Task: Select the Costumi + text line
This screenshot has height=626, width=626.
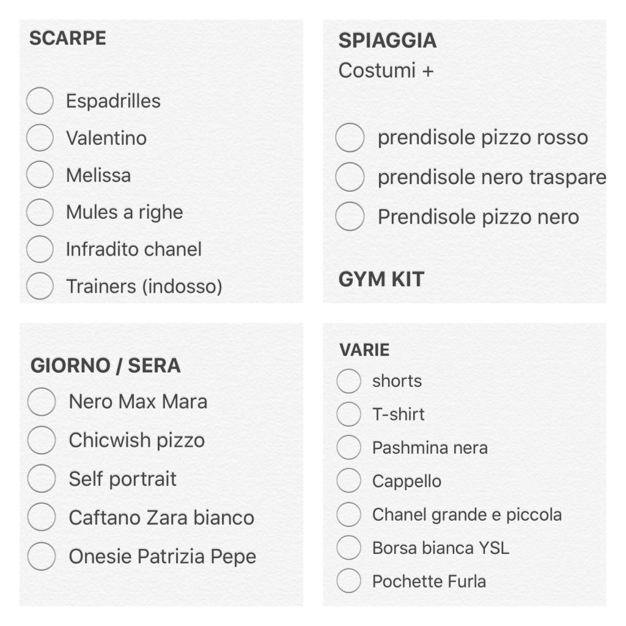Action: 386,70
